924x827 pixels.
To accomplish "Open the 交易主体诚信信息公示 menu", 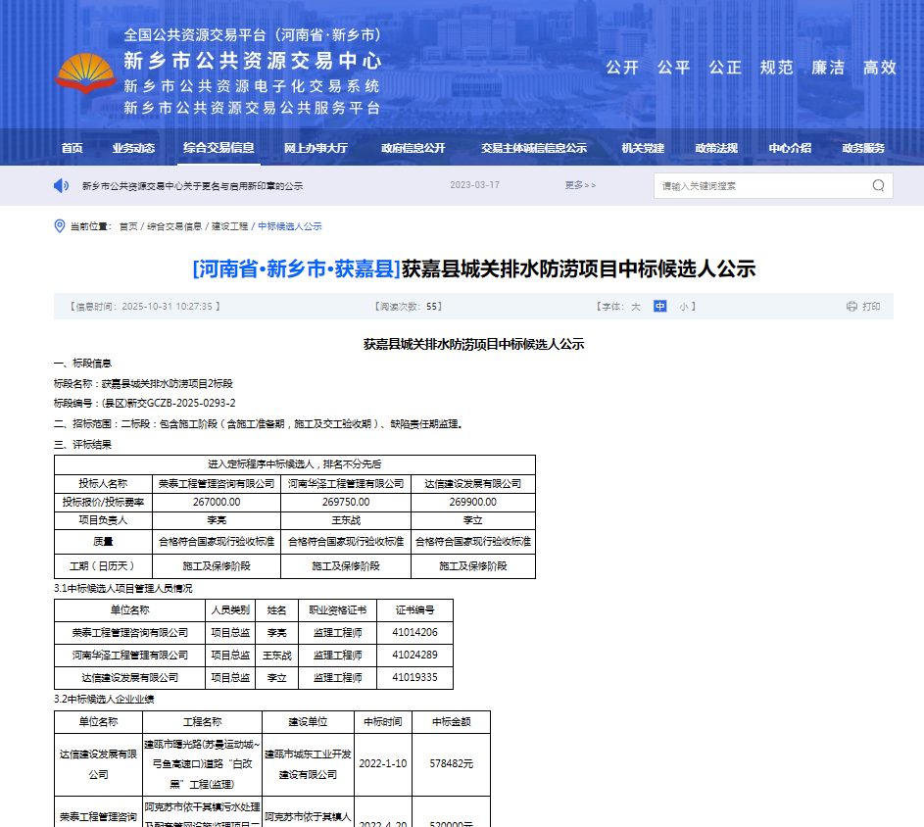I will tap(533, 148).
